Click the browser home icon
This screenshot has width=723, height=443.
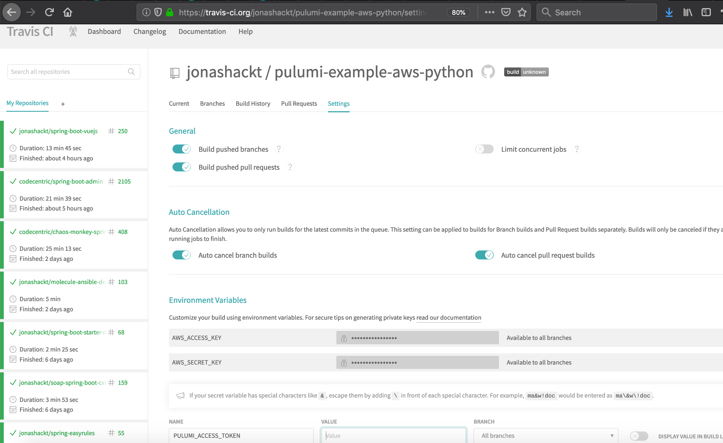click(67, 12)
